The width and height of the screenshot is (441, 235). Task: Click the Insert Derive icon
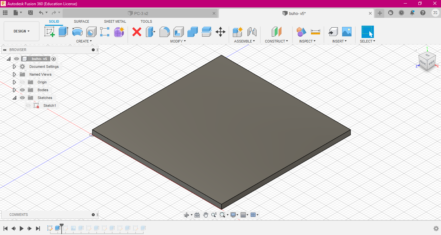(333, 32)
